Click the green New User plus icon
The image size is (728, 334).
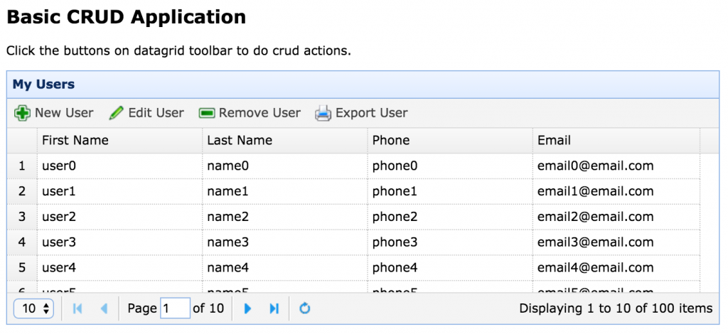pyautogui.click(x=23, y=113)
